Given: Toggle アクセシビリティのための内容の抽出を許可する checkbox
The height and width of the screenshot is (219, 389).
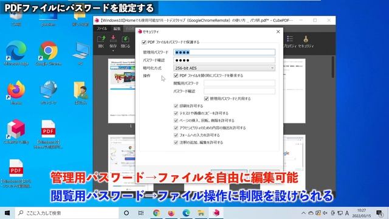Looking at the screenshot, I should tap(176, 128).
